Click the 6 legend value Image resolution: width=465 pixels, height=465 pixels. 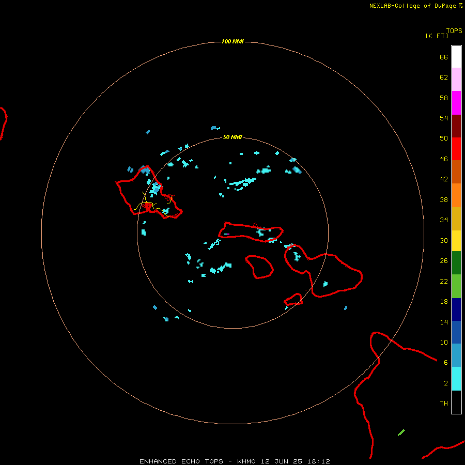click(x=446, y=362)
